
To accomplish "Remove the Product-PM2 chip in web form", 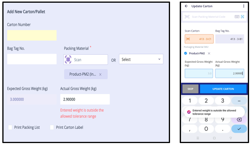I will point(100,74).
